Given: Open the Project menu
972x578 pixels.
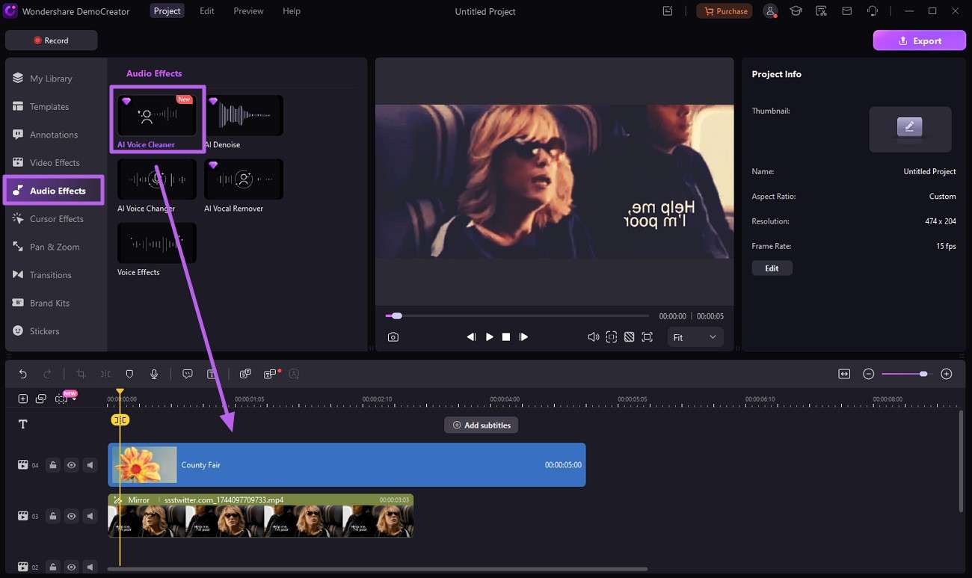Looking at the screenshot, I should 167,11.
